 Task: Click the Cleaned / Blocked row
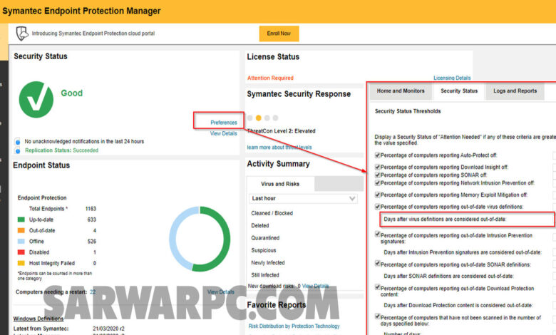click(x=272, y=213)
